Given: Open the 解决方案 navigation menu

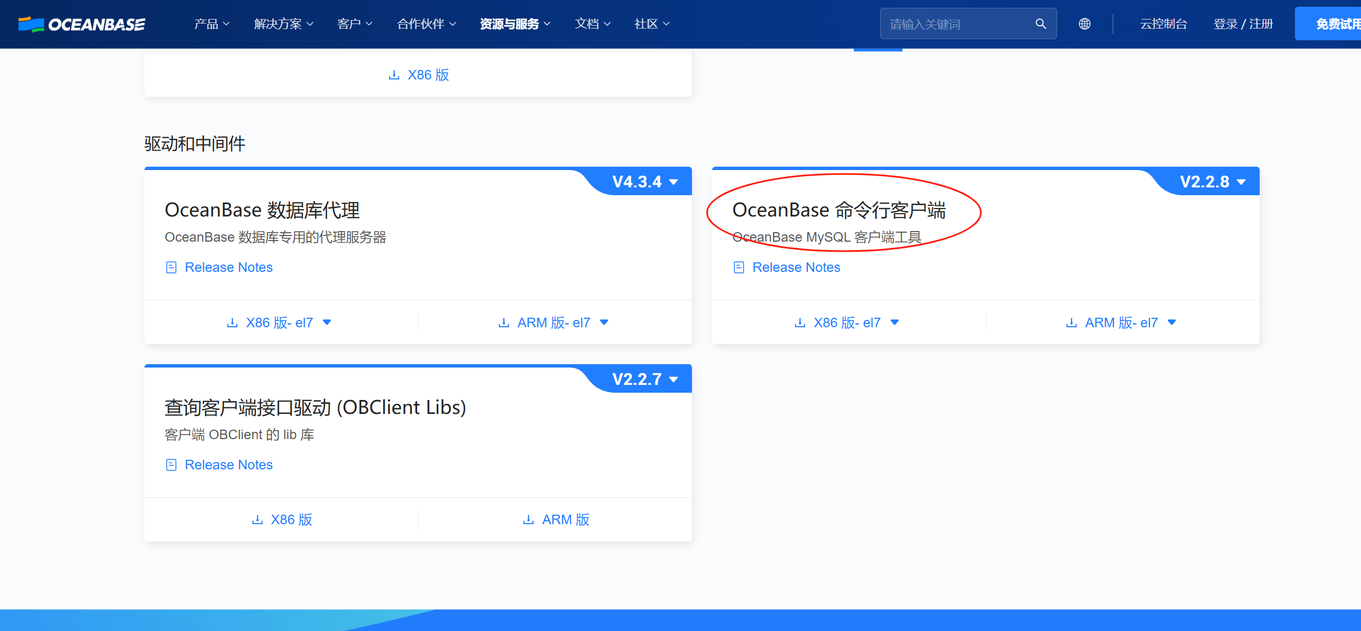Looking at the screenshot, I should (284, 24).
